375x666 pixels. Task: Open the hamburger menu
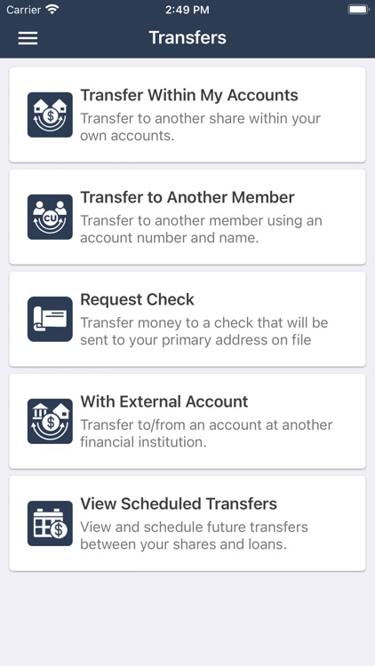click(28, 38)
